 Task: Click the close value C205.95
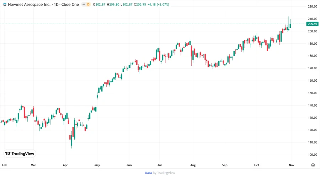point(140,5)
